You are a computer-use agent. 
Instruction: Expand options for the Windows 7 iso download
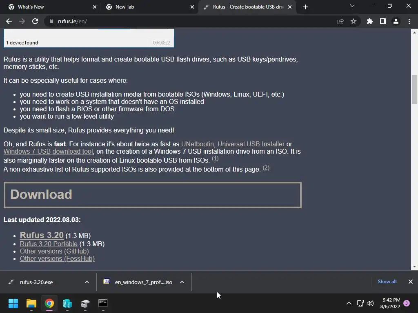[182, 282]
